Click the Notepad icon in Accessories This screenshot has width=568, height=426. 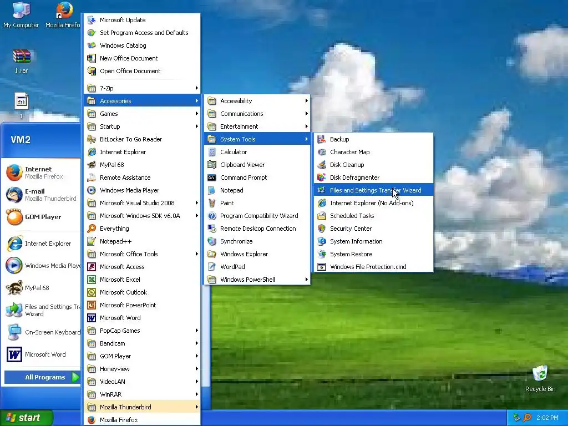tap(211, 190)
